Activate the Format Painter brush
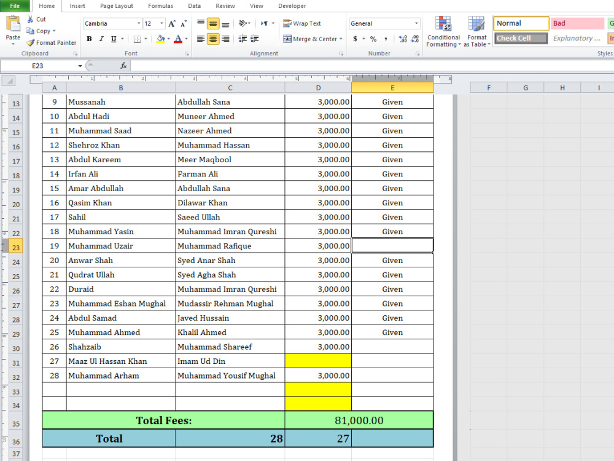The width and height of the screenshot is (614, 461). 30,43
